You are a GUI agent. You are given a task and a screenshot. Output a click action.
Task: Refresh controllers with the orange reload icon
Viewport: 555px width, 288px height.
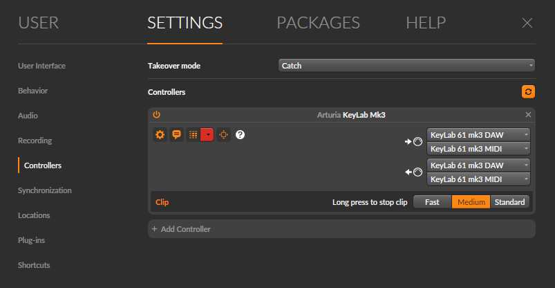(x=528, y=92)
